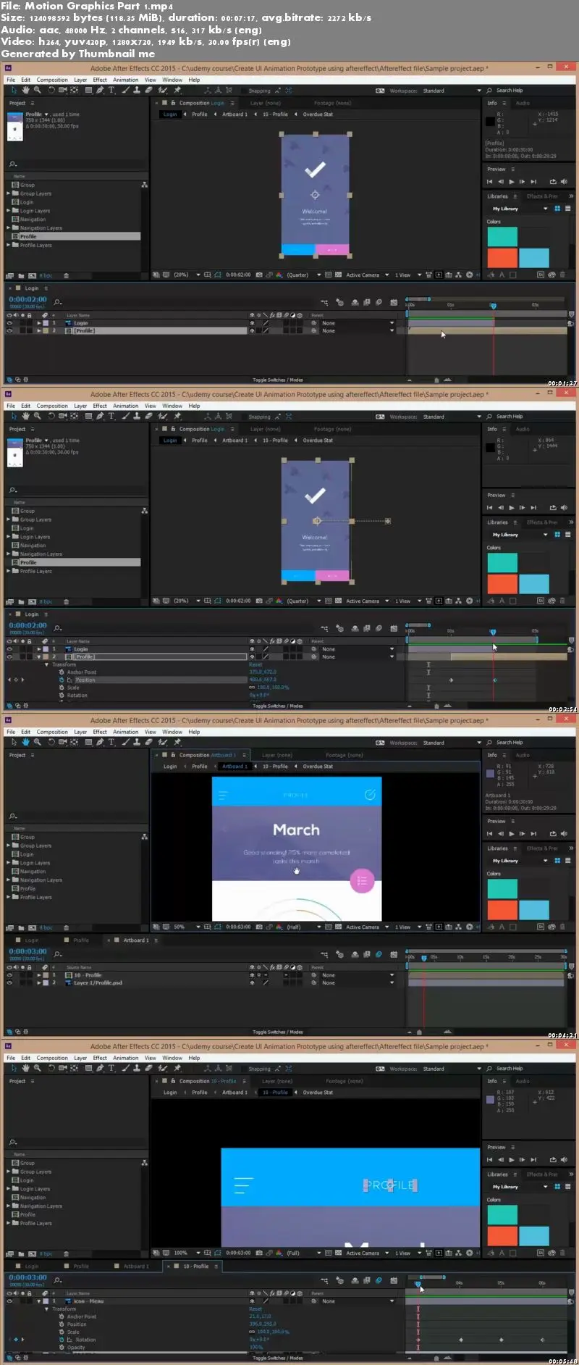Open the (20%) magnification dropdown in frame 00:01:27
The width and height of the screenshot is (579, 1365).
tap(187, 275)
